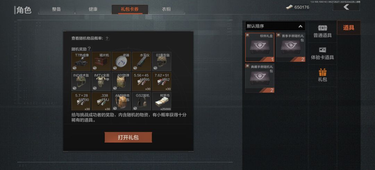The width and height of the screenshot is (375, 170).
Task: Click the question mark next to 随机奖励
Action: click(x=89, y=48)
